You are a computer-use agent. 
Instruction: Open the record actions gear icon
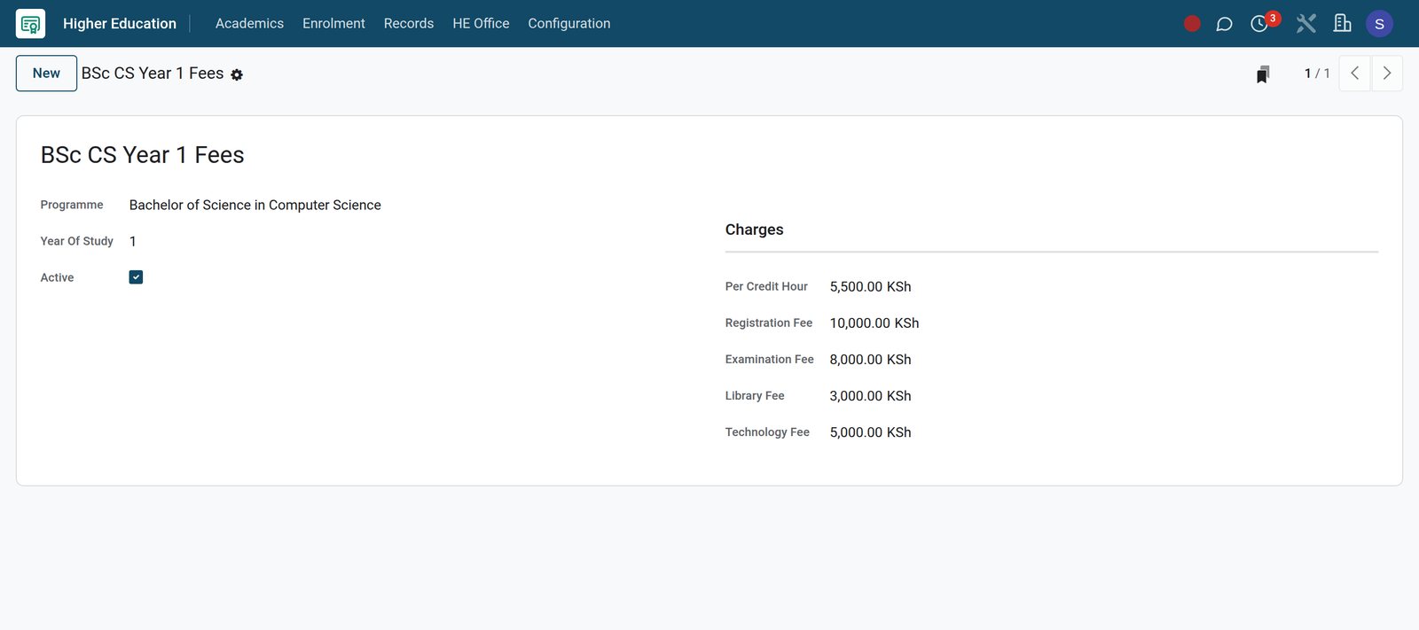(237, 75)
